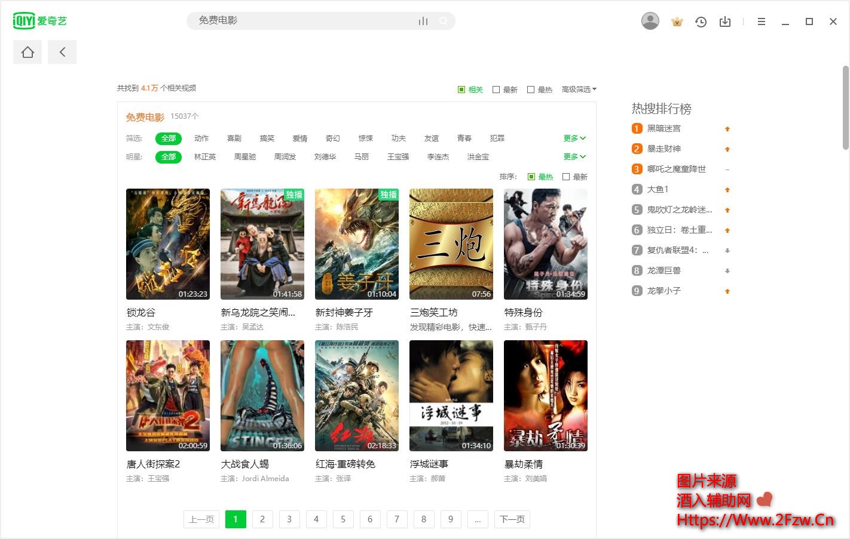Filter by star 周星驰
Image resolution: width=850 pixels, height=539 pixels.
245,156
